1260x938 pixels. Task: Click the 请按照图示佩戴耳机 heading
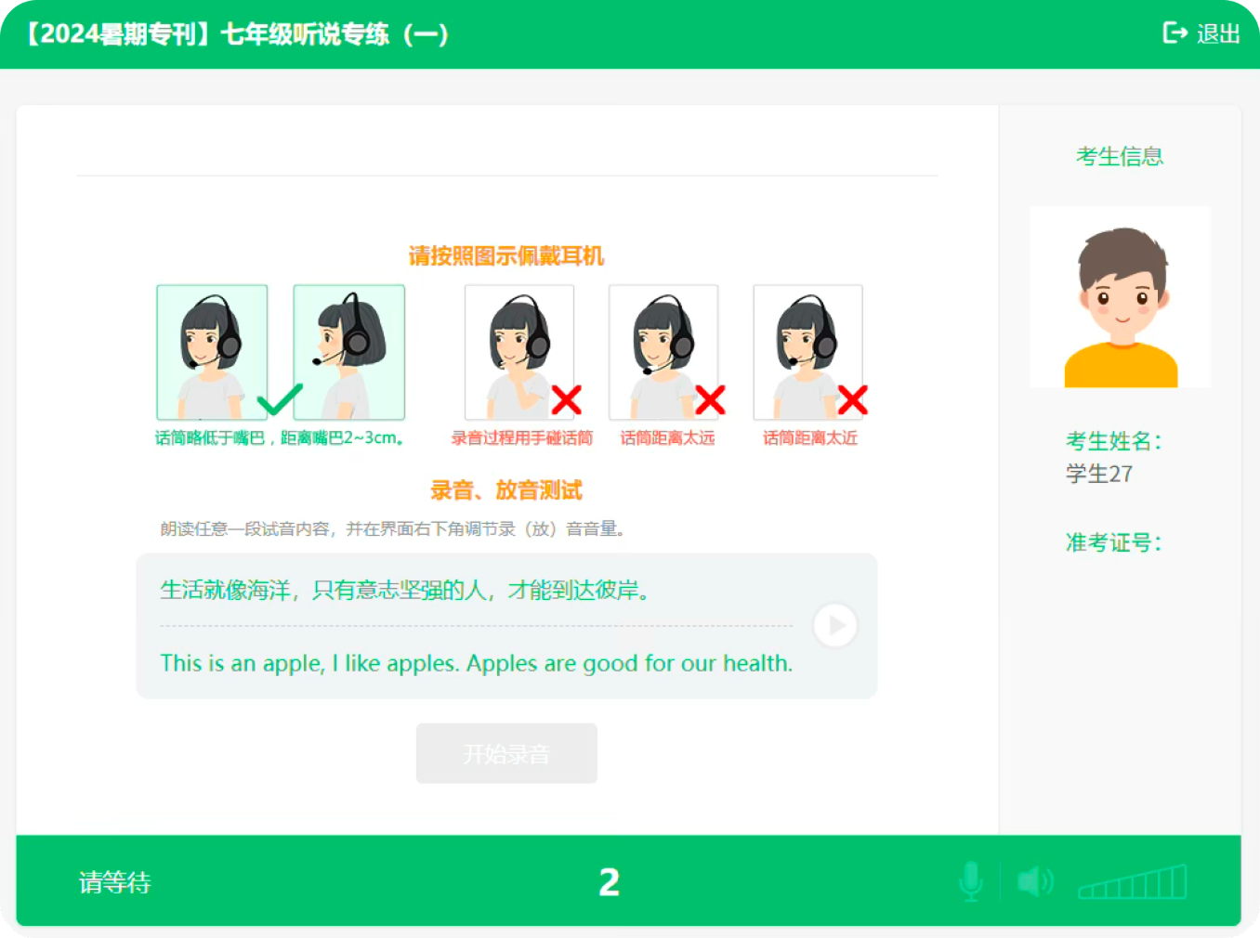[x=506, y=255]
